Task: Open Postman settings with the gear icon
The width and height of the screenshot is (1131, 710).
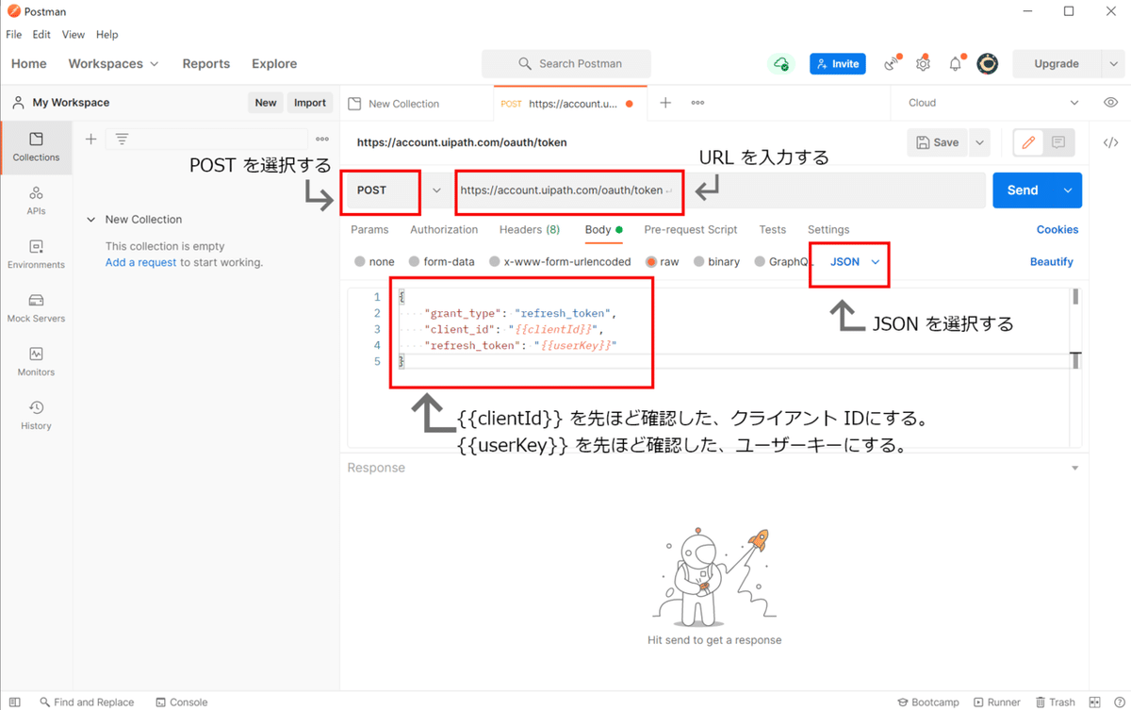Action: tap(923, 63)
